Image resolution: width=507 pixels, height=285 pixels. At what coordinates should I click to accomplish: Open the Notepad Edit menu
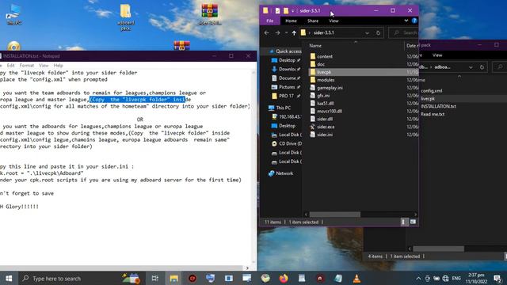coord(10,65)
